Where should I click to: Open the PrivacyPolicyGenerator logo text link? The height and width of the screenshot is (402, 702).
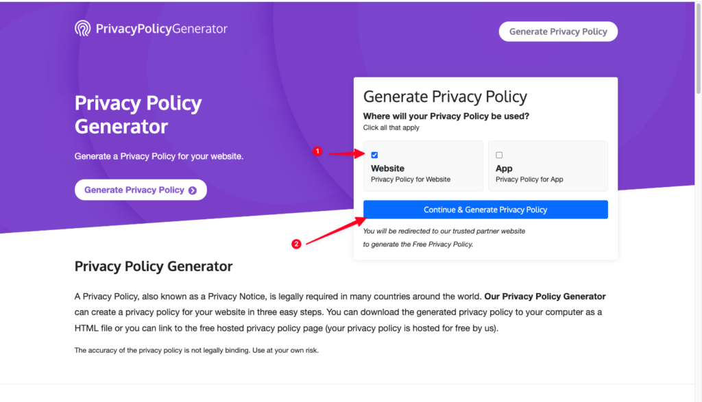click(x=161, y=29)
